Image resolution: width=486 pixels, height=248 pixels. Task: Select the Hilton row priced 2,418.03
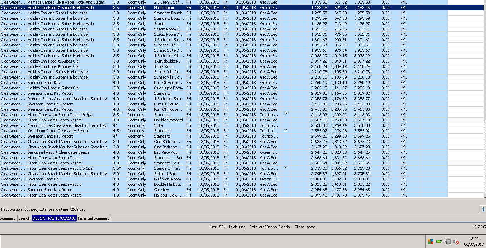(x=224, y=115)
